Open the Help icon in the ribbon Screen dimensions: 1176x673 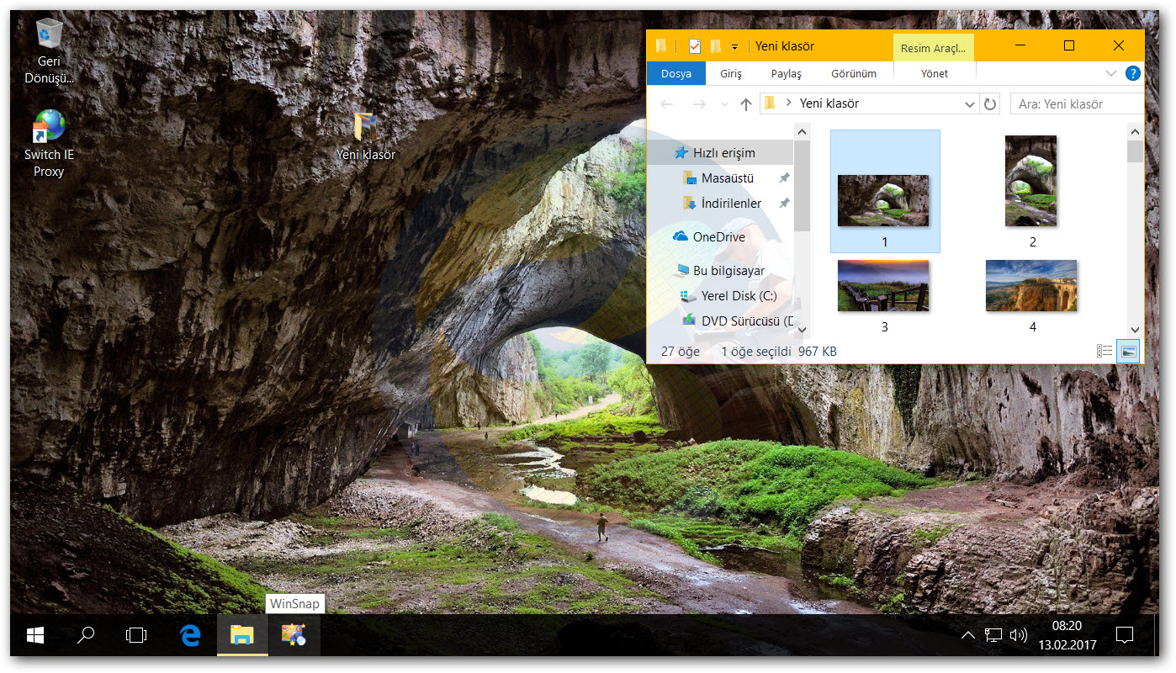point(1133,73)
